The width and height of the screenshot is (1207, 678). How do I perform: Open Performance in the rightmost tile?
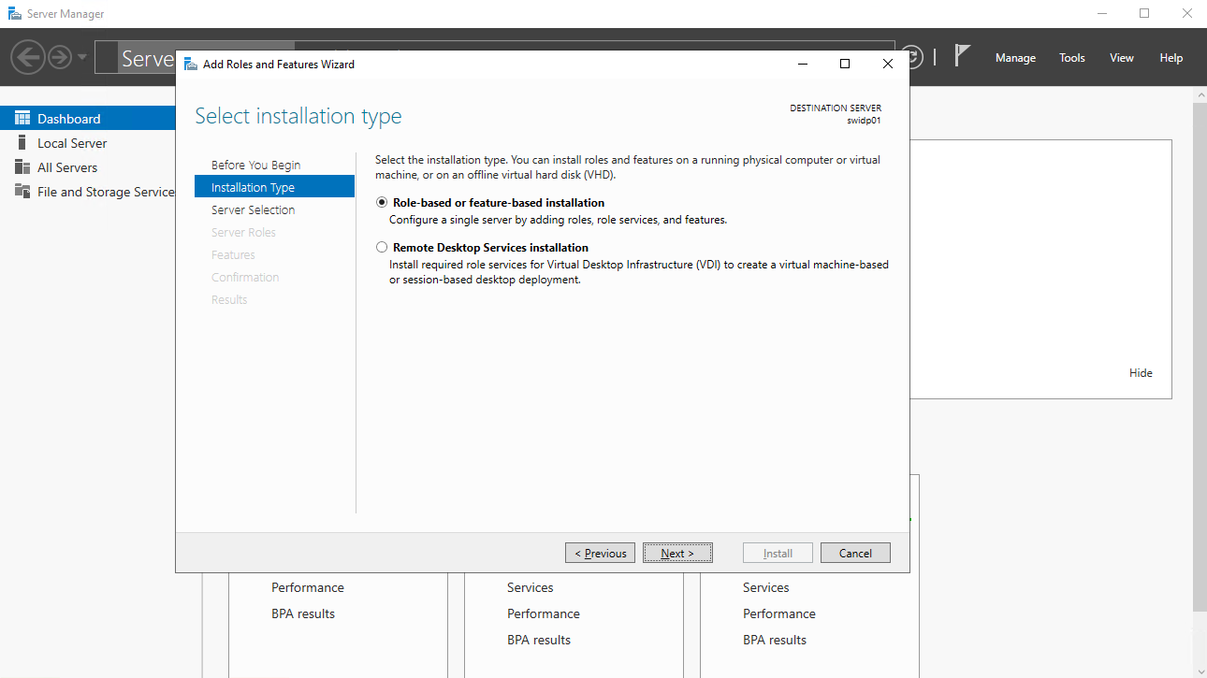pos(779,614)
